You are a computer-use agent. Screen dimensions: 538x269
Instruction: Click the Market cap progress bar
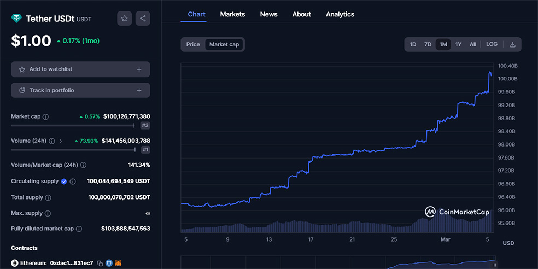[x=73, y=126]
